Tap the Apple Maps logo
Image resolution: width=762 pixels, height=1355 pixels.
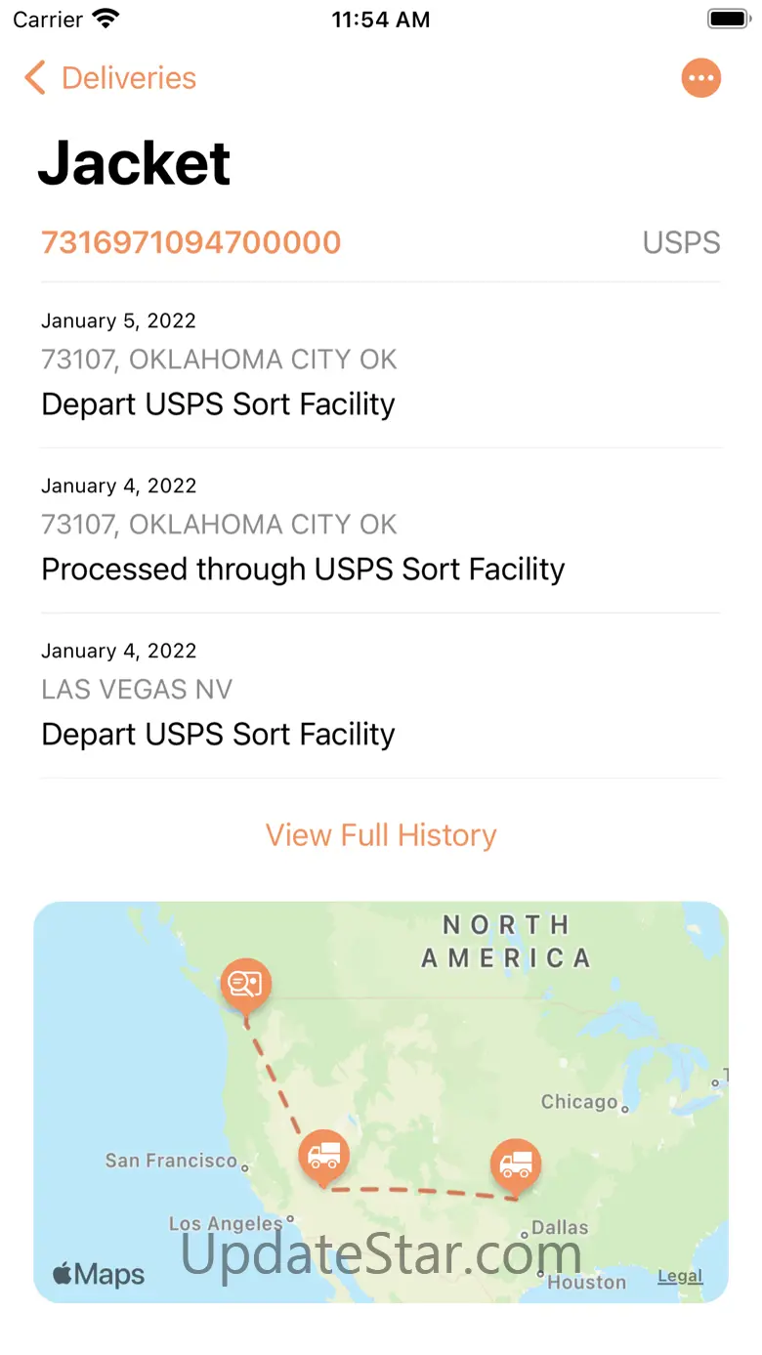pos(98,1274)
